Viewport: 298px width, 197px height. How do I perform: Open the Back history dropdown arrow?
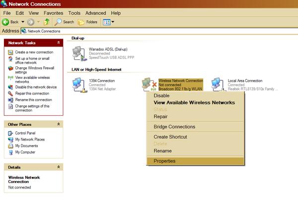pos(23,22)
